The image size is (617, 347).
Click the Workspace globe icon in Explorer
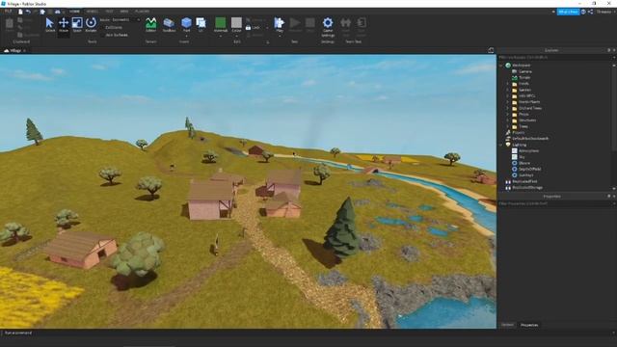pyautogui.click(x=508, y=66)
